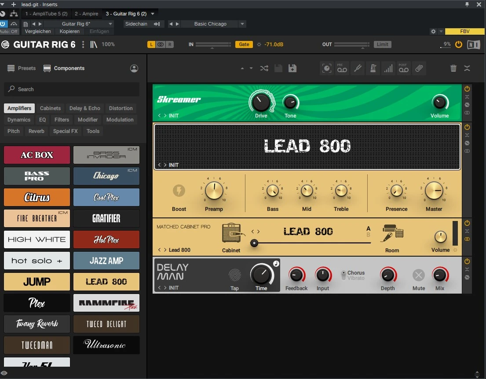Screen dimensions: 486x379
Task: Toggle Guitar Rig header power button
Action: click(459, 44)
